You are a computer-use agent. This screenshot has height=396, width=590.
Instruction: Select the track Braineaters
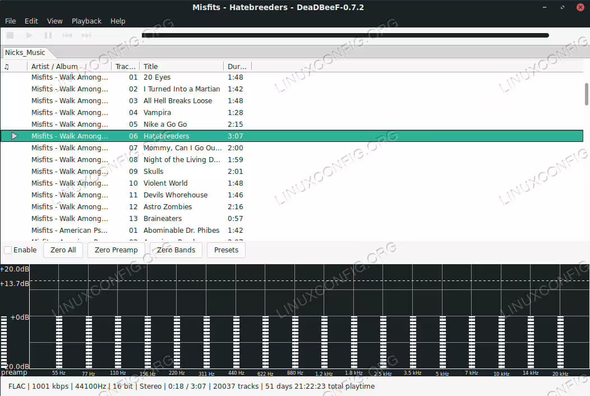click(292, 219)
